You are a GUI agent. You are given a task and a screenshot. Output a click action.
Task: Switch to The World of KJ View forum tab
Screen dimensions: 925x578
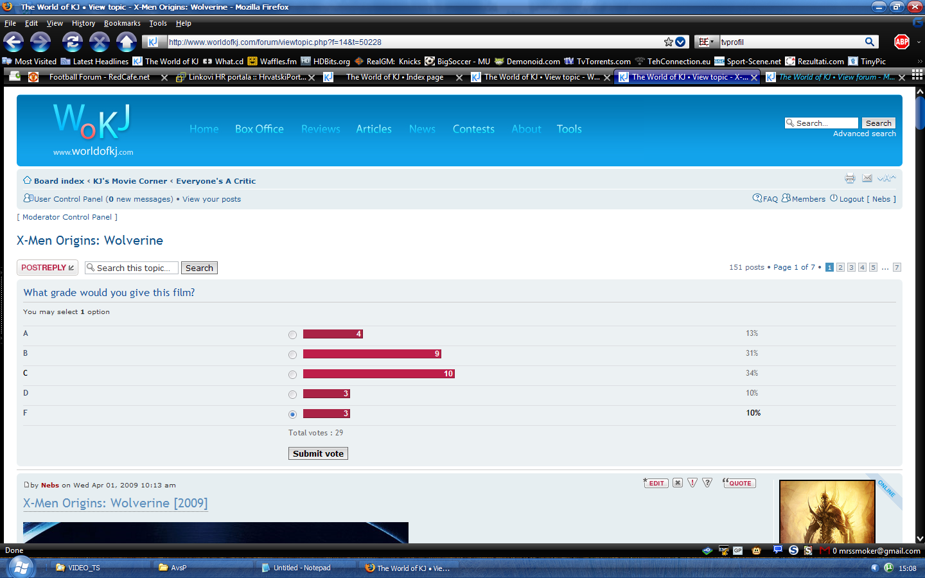coord(836,77)
